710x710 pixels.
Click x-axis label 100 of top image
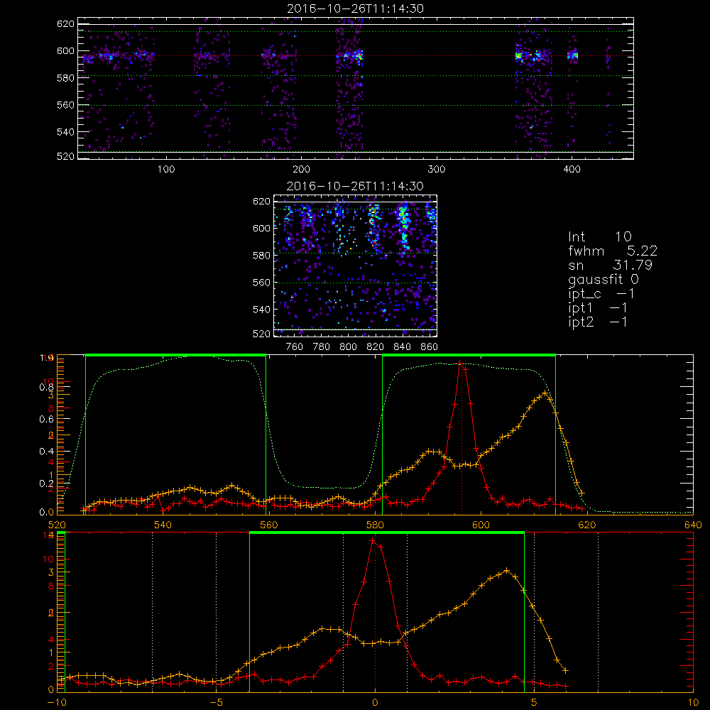[x=166, y=170]
